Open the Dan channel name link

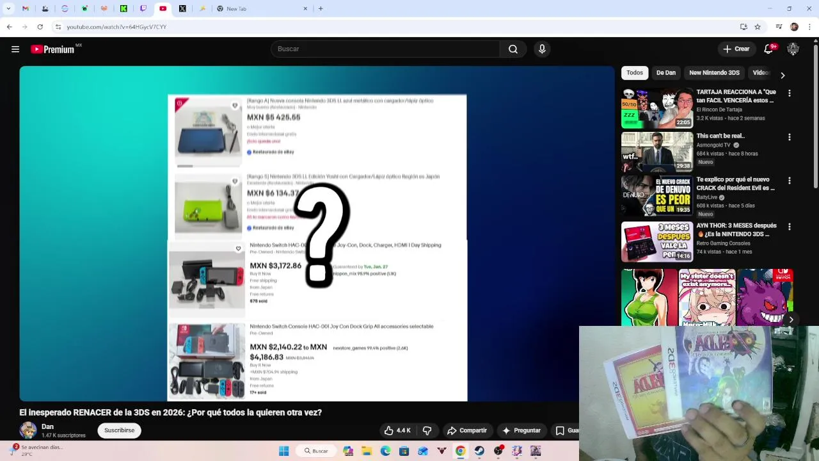[x=47, y=427]
